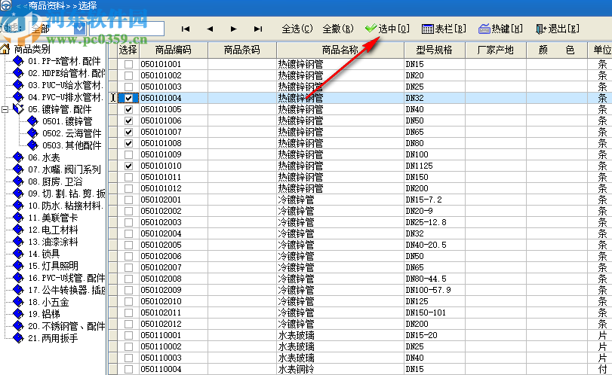Go to first record navigation icon
Image resolution: width=612 pixels, height=375 pixels.
click(186, 29)
